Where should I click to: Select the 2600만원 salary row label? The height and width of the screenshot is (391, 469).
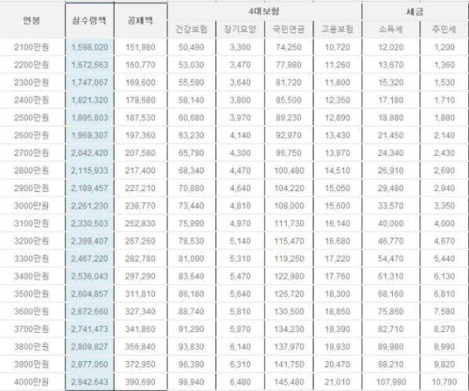tap(31, 135)
